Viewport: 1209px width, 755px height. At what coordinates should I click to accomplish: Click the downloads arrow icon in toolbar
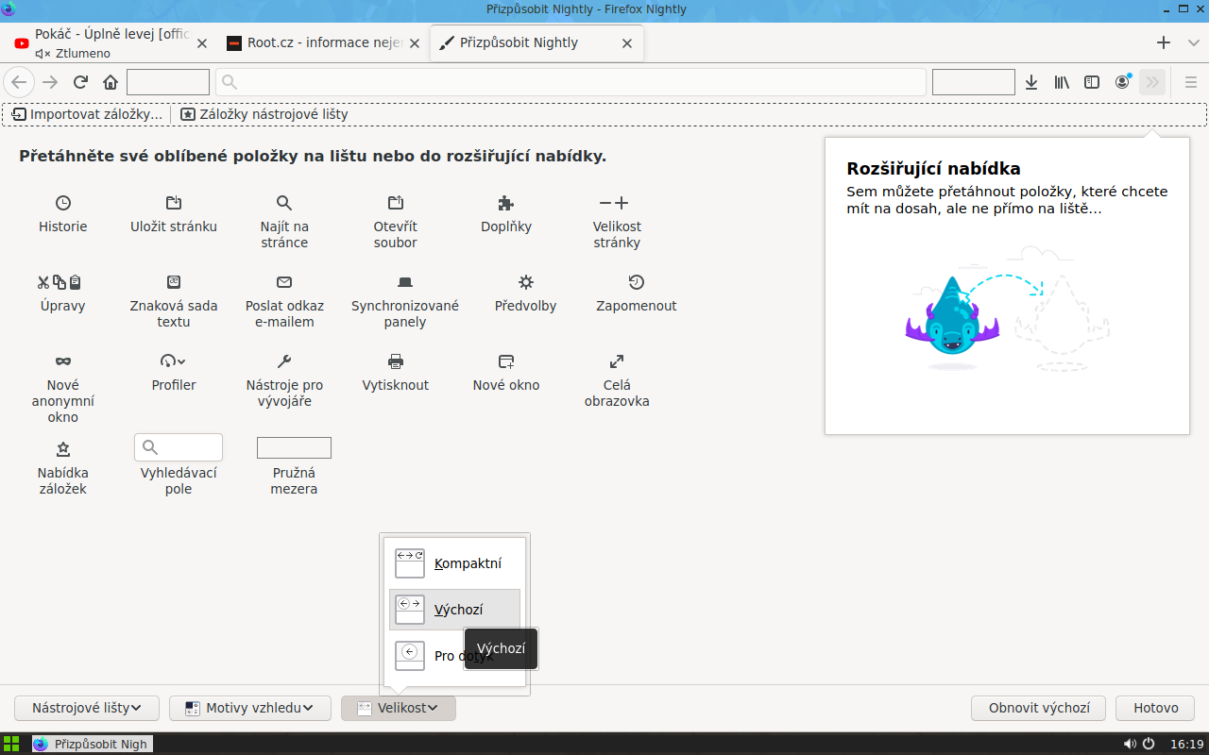click(1031, 82)
